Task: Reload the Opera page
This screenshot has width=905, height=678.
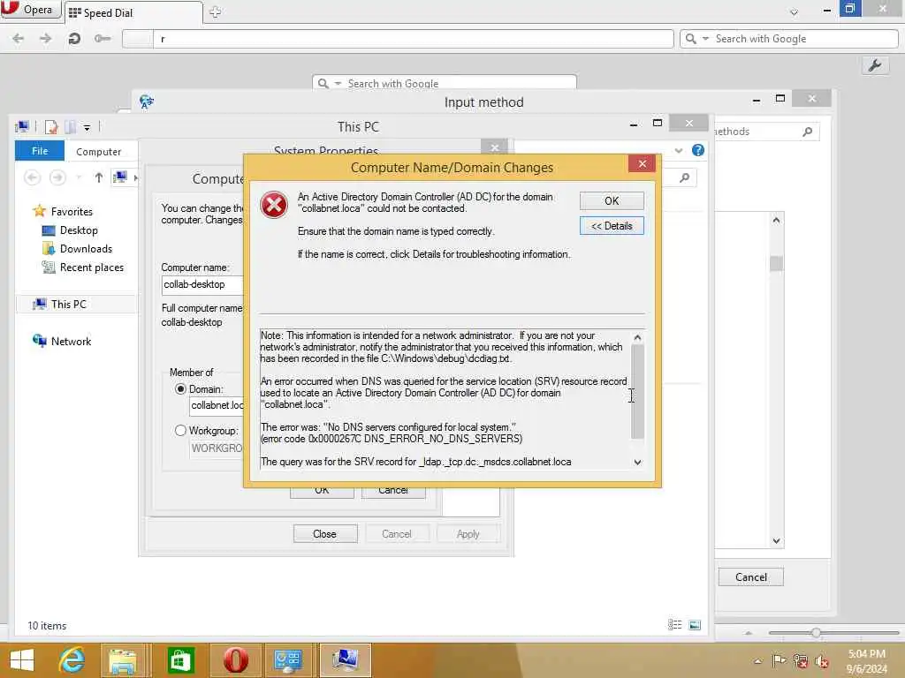Action: (x=74, y=39)
